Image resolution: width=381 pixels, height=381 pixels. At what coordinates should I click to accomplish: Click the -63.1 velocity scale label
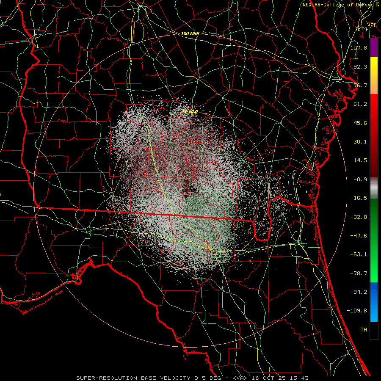point(359,254)
